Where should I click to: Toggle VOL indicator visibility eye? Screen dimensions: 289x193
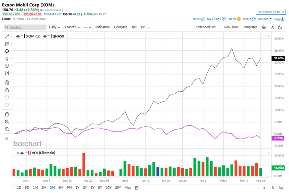coord(22,153)
